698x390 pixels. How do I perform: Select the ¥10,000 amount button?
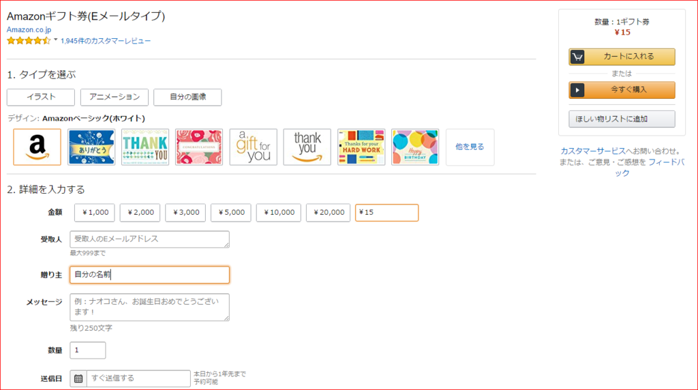point(278,212)
